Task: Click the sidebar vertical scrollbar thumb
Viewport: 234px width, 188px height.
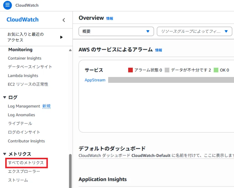Action: pos(70,171)
